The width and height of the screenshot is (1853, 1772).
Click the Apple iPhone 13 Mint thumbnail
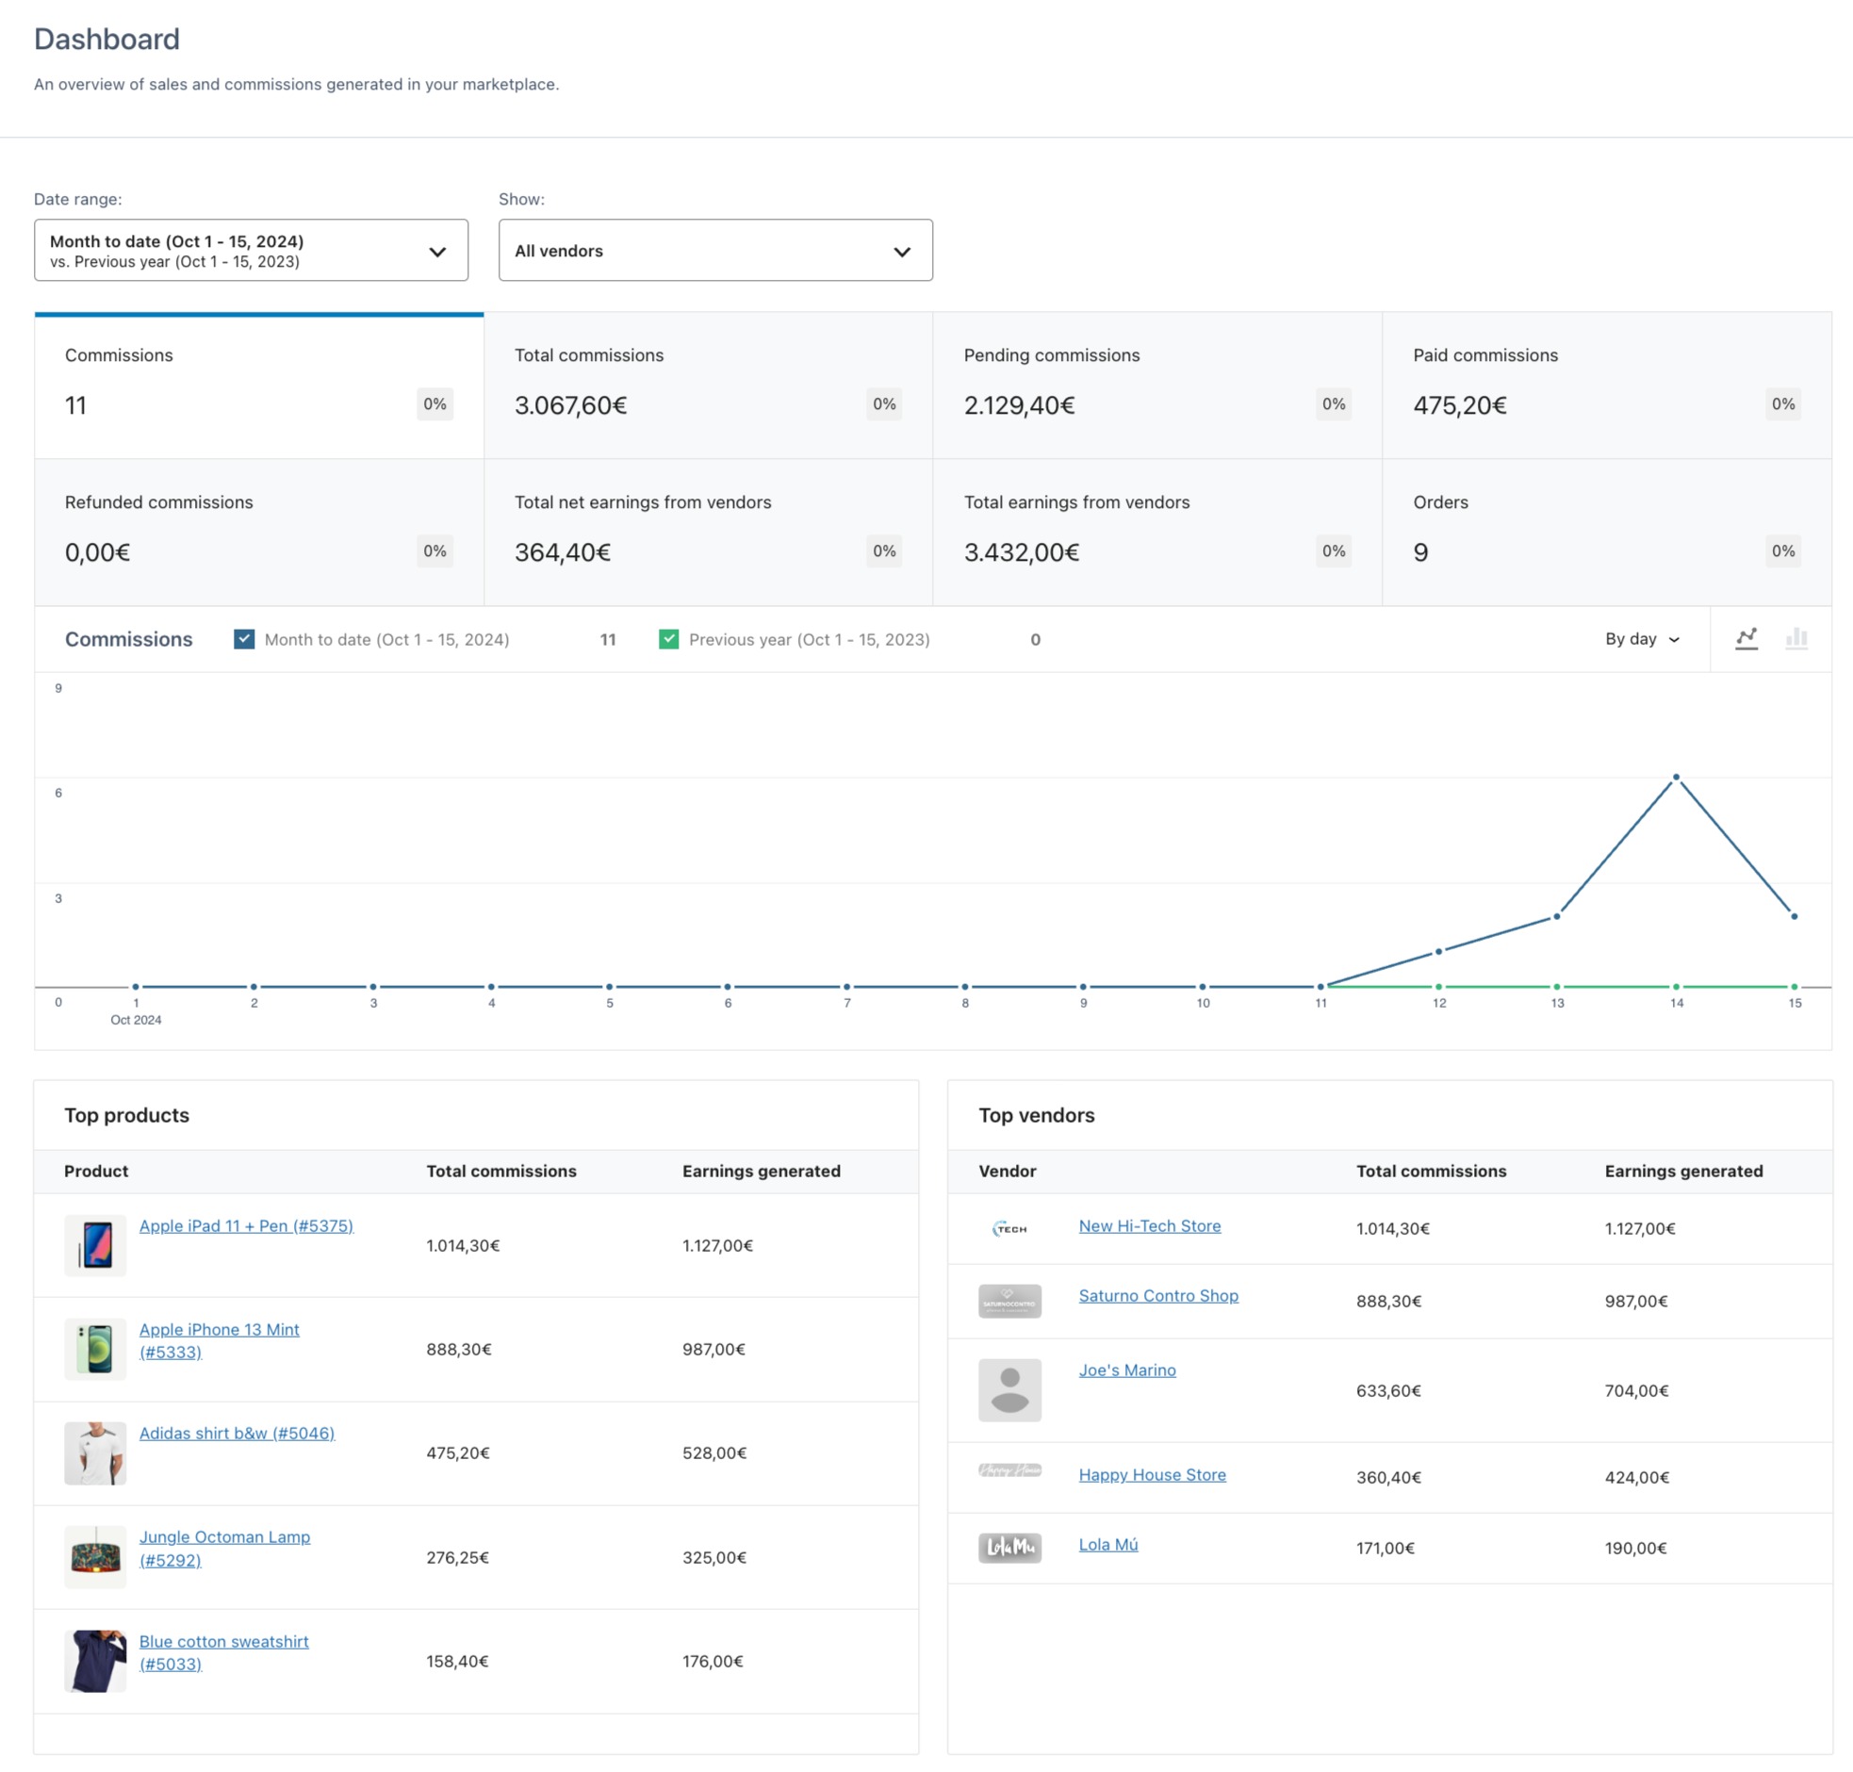click(95, 1349)
